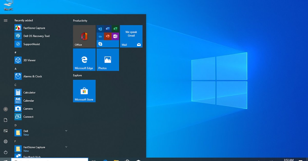Viewport: 308px width, 161px height.
Task: Open the Microsoft Store tile
Action: [84, 91]
